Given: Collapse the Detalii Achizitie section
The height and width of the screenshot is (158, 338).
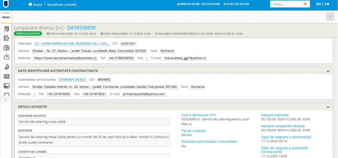Looking at the screenshot, I should (x=327, y=107).
